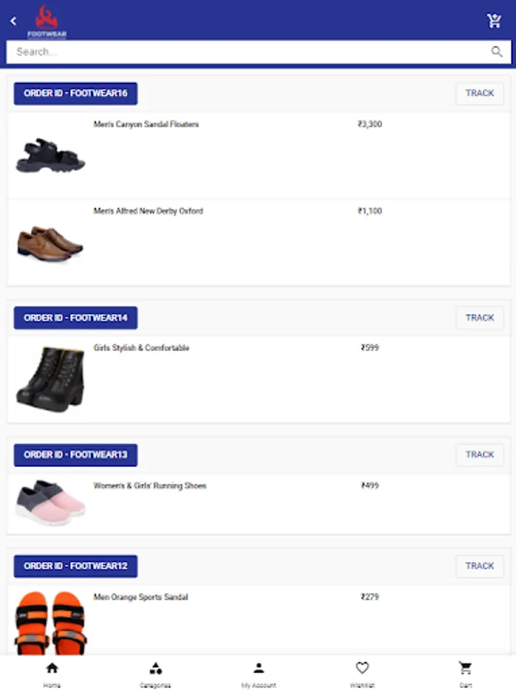Click the search magnifier icon
The width and height of the screenshot is (516, 690).
click(497, 51)
